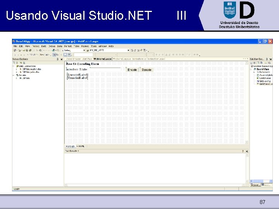Open the View menu
The image size is (279, 209).
28,46
